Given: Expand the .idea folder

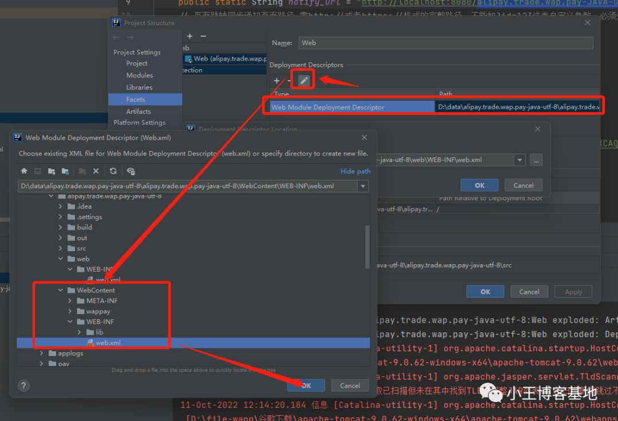Looking at the screenshot, I should coord(61,206).
